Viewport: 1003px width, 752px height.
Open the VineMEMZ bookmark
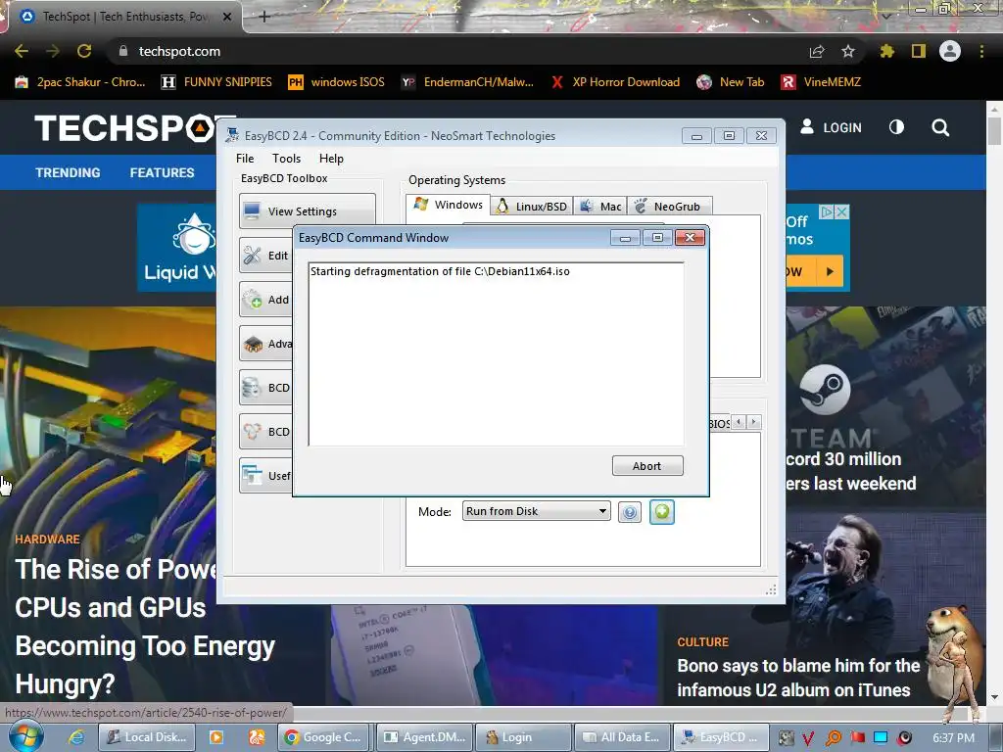pos(822,82)
